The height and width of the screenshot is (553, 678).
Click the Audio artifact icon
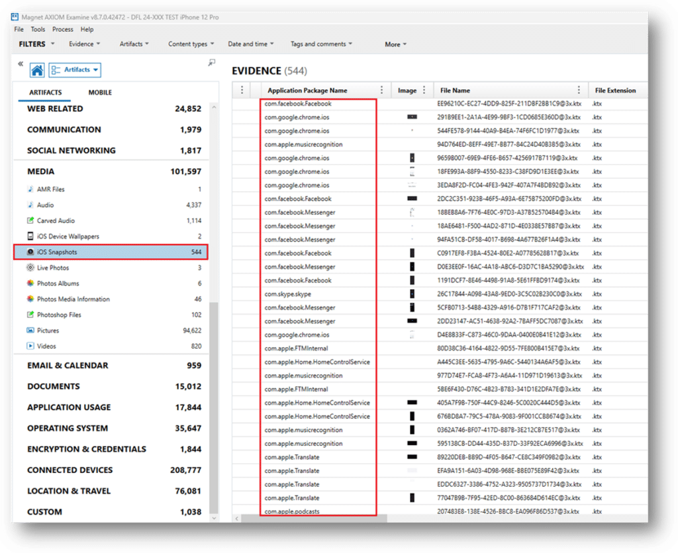[30, 205]
